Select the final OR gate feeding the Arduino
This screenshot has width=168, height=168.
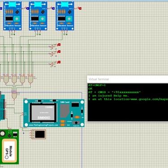(14, 96)
